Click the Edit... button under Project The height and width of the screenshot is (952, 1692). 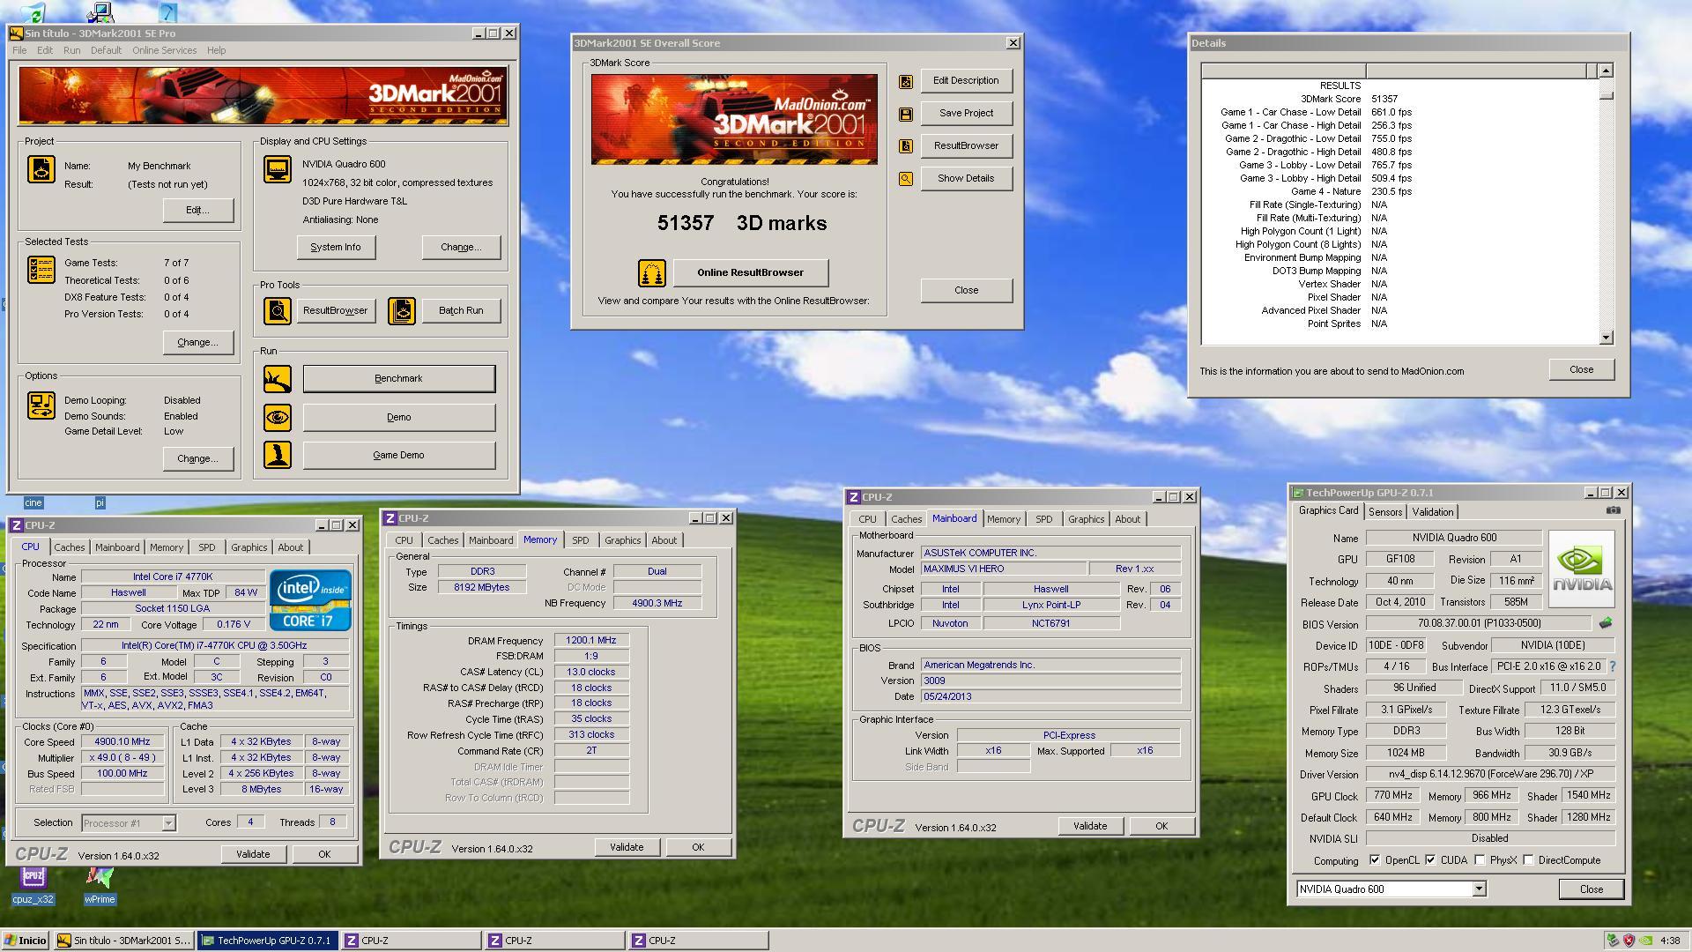tap(197, 210)
